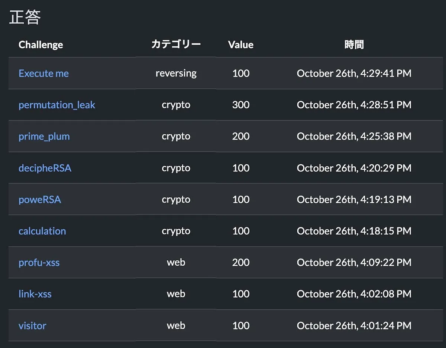
Task: Open the permutation_leak challenge
Action: [x=57, y=105]
